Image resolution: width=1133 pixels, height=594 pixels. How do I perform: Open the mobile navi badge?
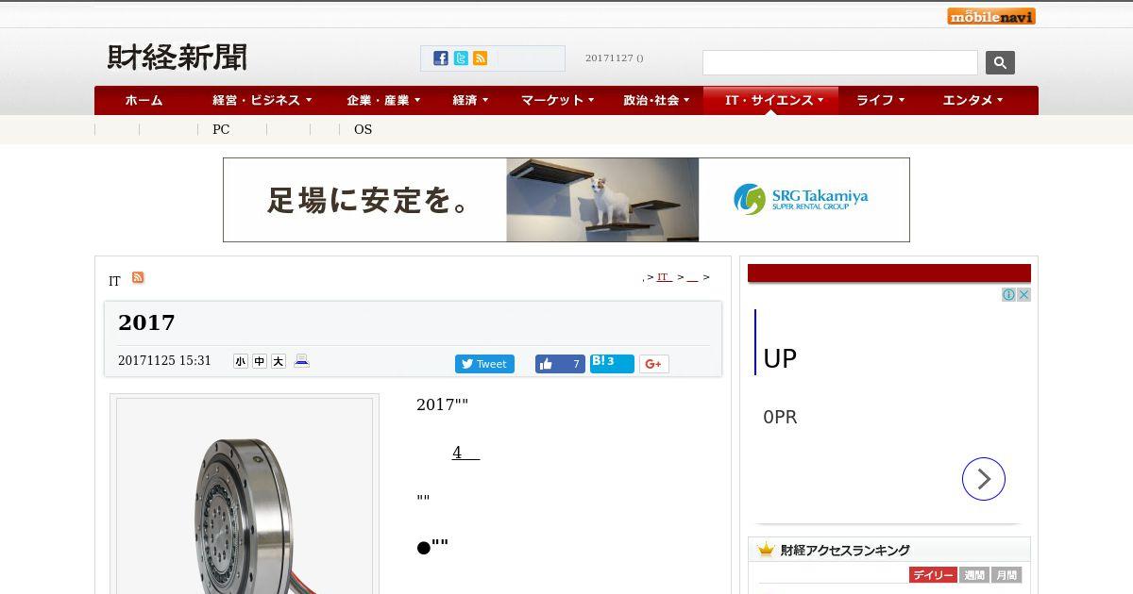pyautogui.click(x=991, y=16)
